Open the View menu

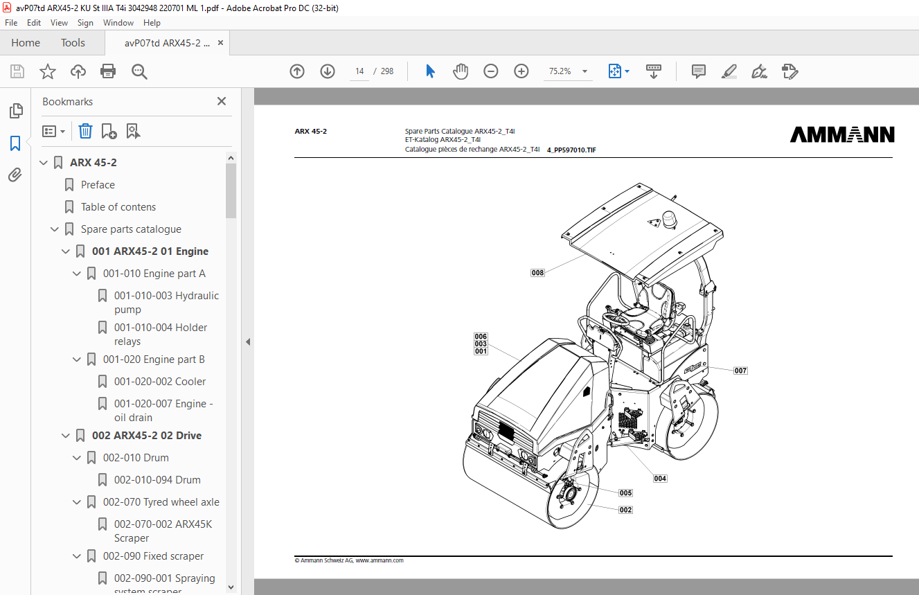point(59,23)
